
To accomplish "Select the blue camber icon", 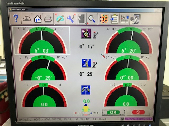I will tap(86, 63).
